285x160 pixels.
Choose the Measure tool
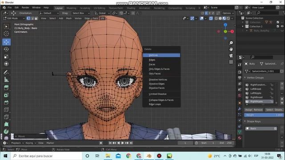[x=6, y=80]
